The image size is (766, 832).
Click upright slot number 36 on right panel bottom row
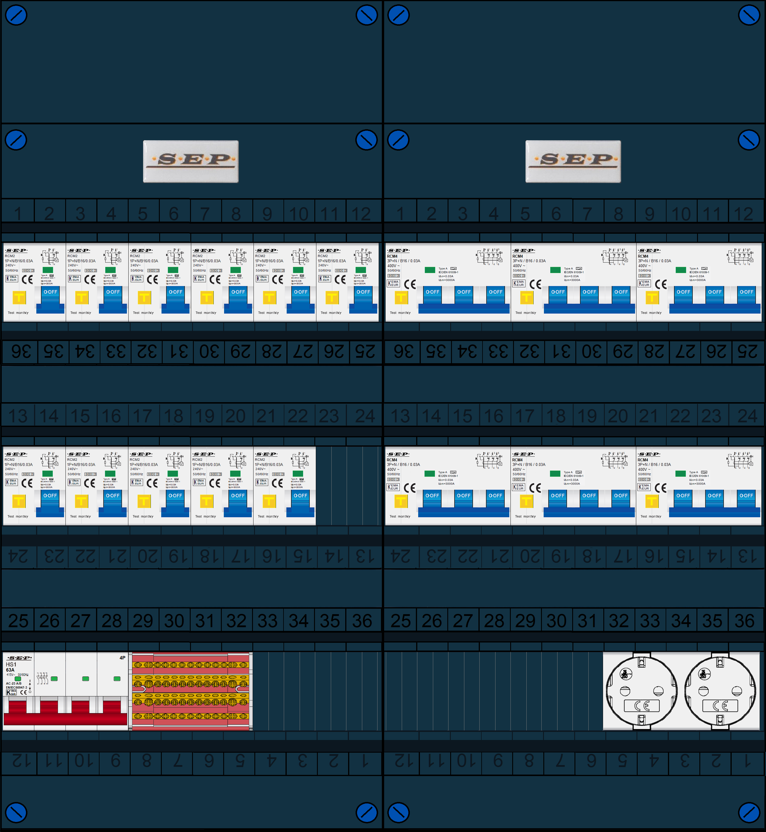pos(744,621)
